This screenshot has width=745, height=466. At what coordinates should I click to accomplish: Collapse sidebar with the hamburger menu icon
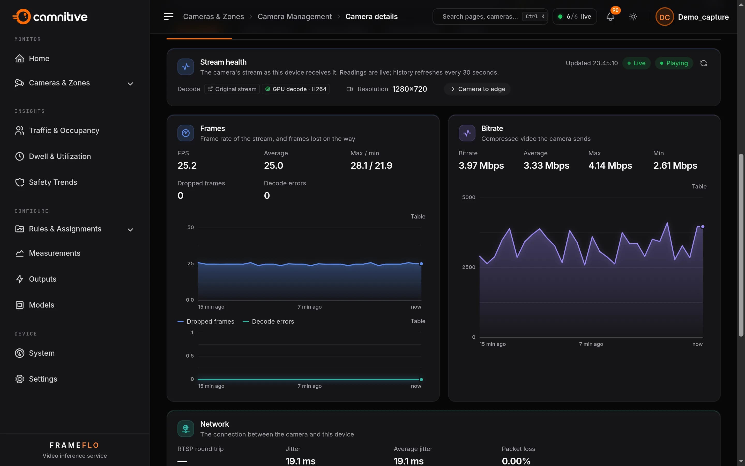tap(168, 17)
